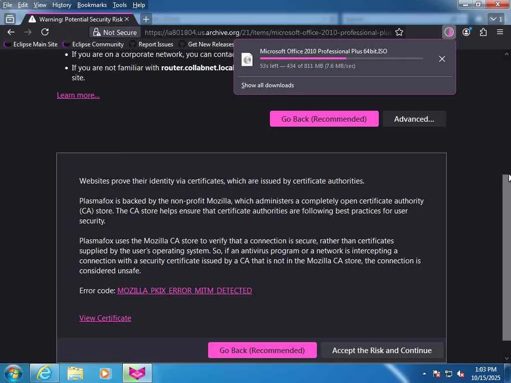The width and height of the screenshot is (511, 383).
Task: Open the View Certificate link
Action: (x=105, y=318)
